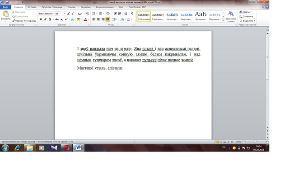Click the Replace (Заменить) button
The width and height of the screenshot is (289, 194).
click(246, 16)
